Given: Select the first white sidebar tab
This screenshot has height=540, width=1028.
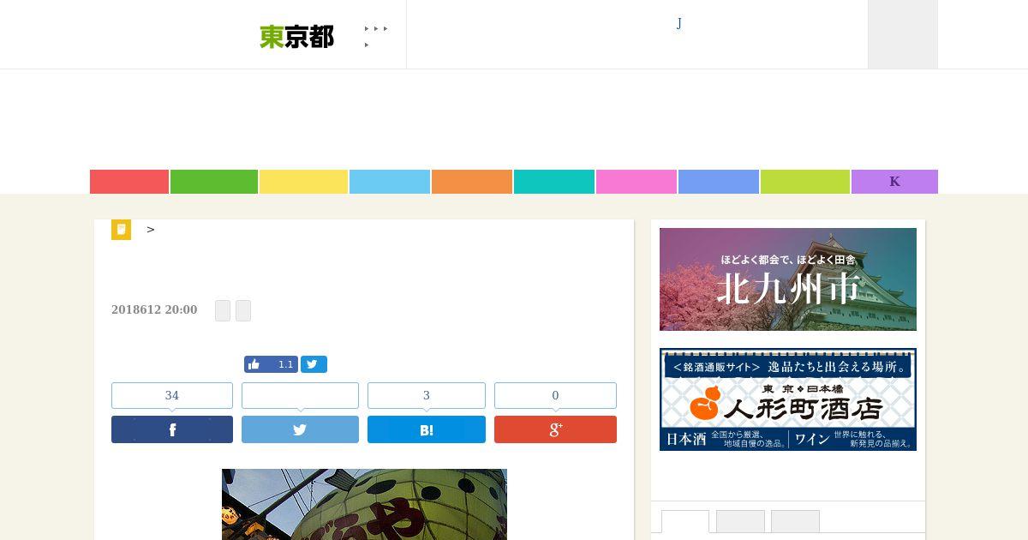Looking at the screenshot, I should pos(685,521).
